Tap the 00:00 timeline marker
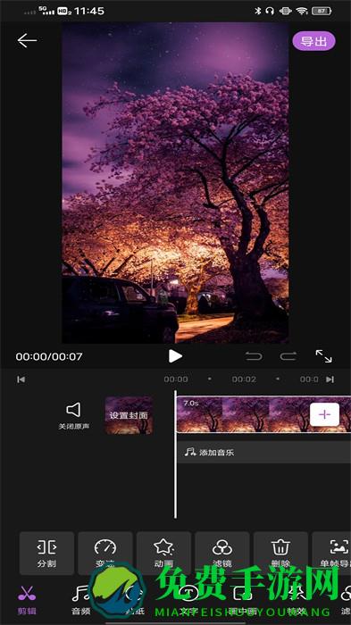Image resolution: width=351 pixels, height=625 pixels. (176, 379)
